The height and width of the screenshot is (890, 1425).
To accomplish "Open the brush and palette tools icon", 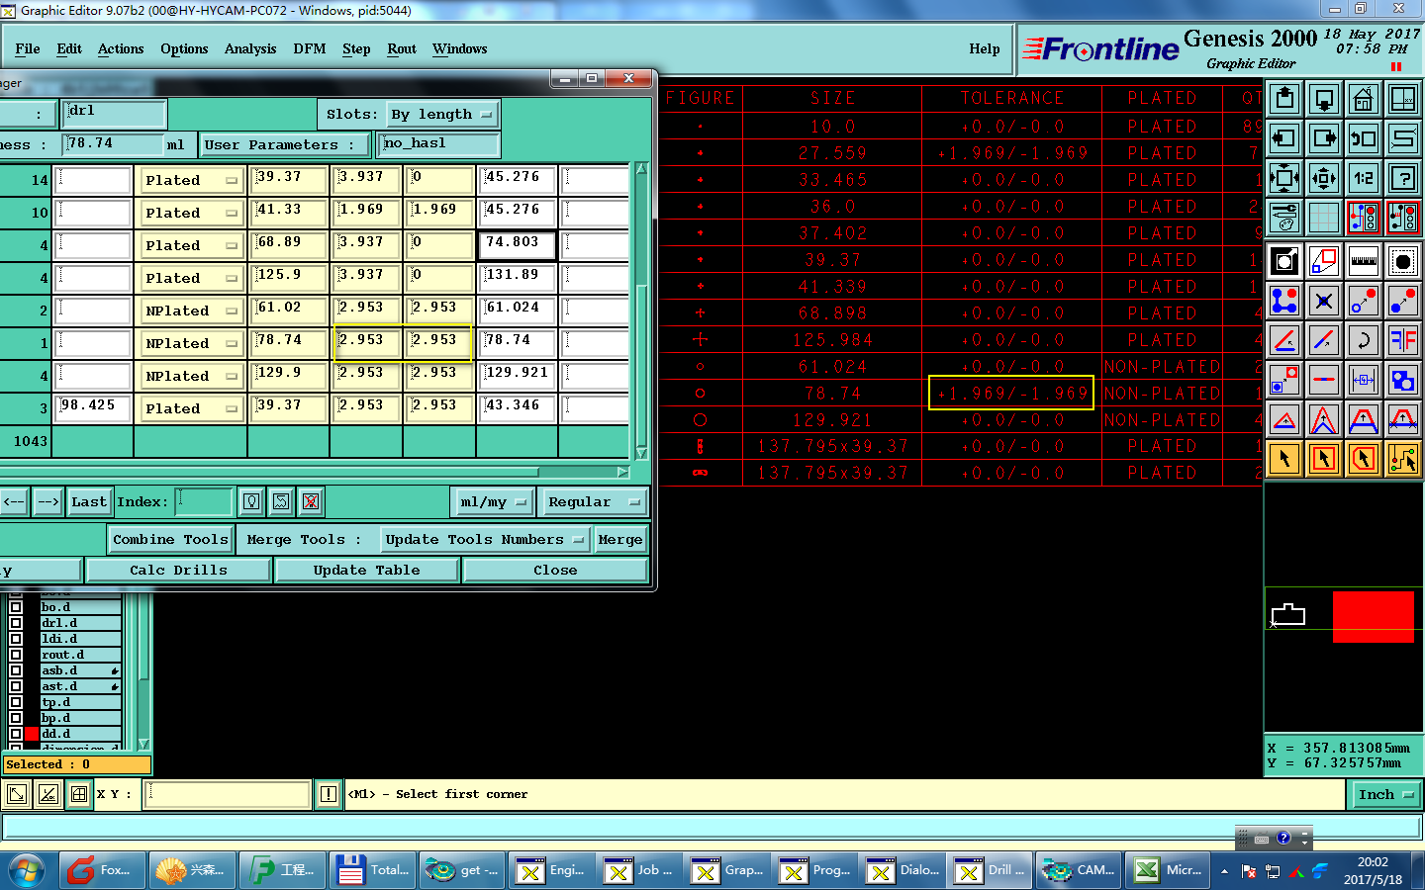I will (1284, 218).
